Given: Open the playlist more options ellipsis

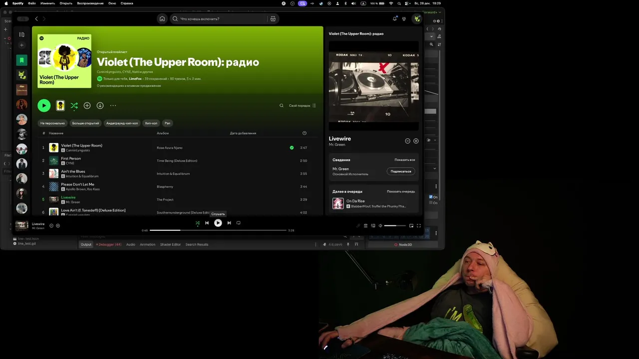Looking at the screenshot, I should click(113, 105).
